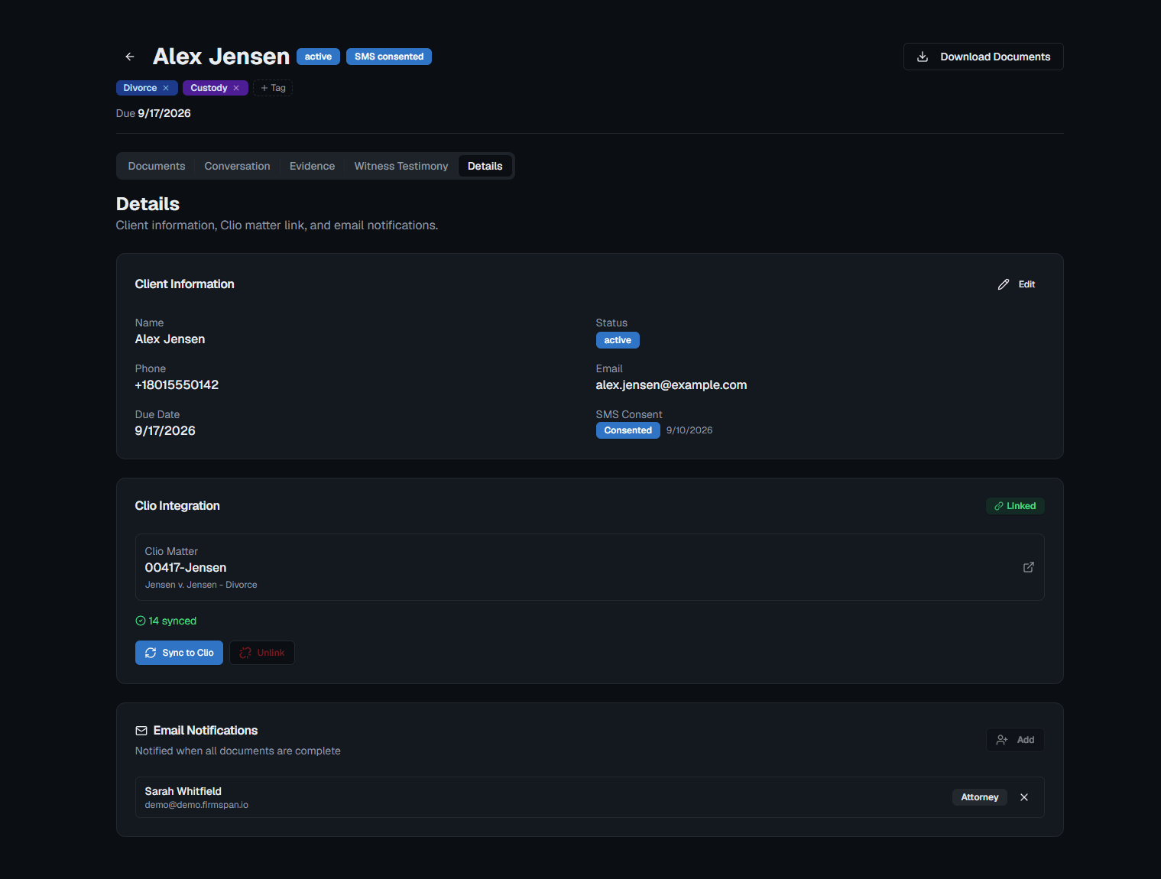
Task: Select the email alex.jensen@example.com
Action: tap(671, 385)
